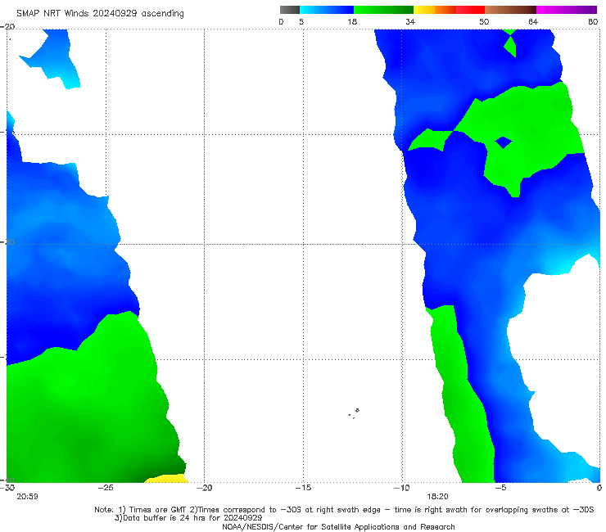Image resolution: width=606 pixels, height=532 pixels.
Task: Click the '-25' longitude label on the bottom axis
Action: [106, 488]
